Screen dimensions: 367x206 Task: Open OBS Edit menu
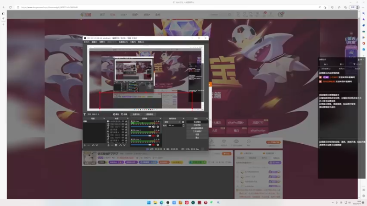pos(94,42)
